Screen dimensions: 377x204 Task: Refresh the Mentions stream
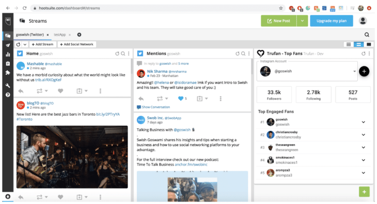pyautogui.click(x=237, y=54)
